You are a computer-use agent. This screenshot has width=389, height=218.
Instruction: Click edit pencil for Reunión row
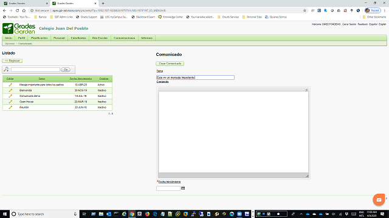click(10, 108)
